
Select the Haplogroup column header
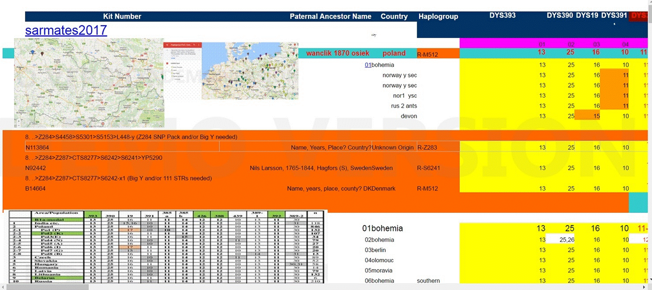[438, 16]
